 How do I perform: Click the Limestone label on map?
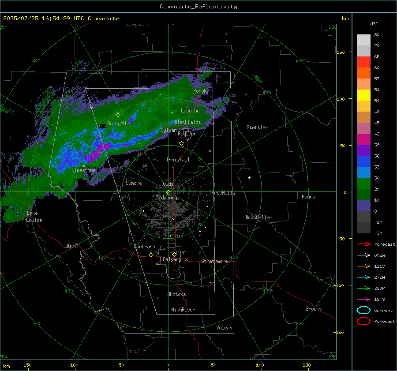point(83,170)
